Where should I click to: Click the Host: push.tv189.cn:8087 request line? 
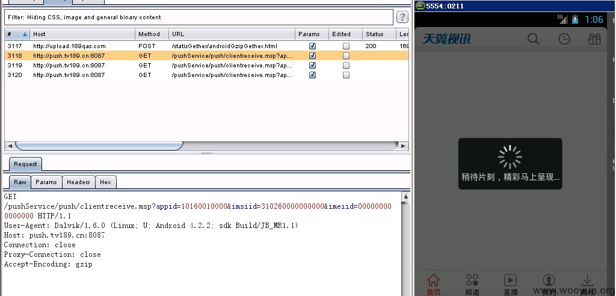(x=55, y=235)
